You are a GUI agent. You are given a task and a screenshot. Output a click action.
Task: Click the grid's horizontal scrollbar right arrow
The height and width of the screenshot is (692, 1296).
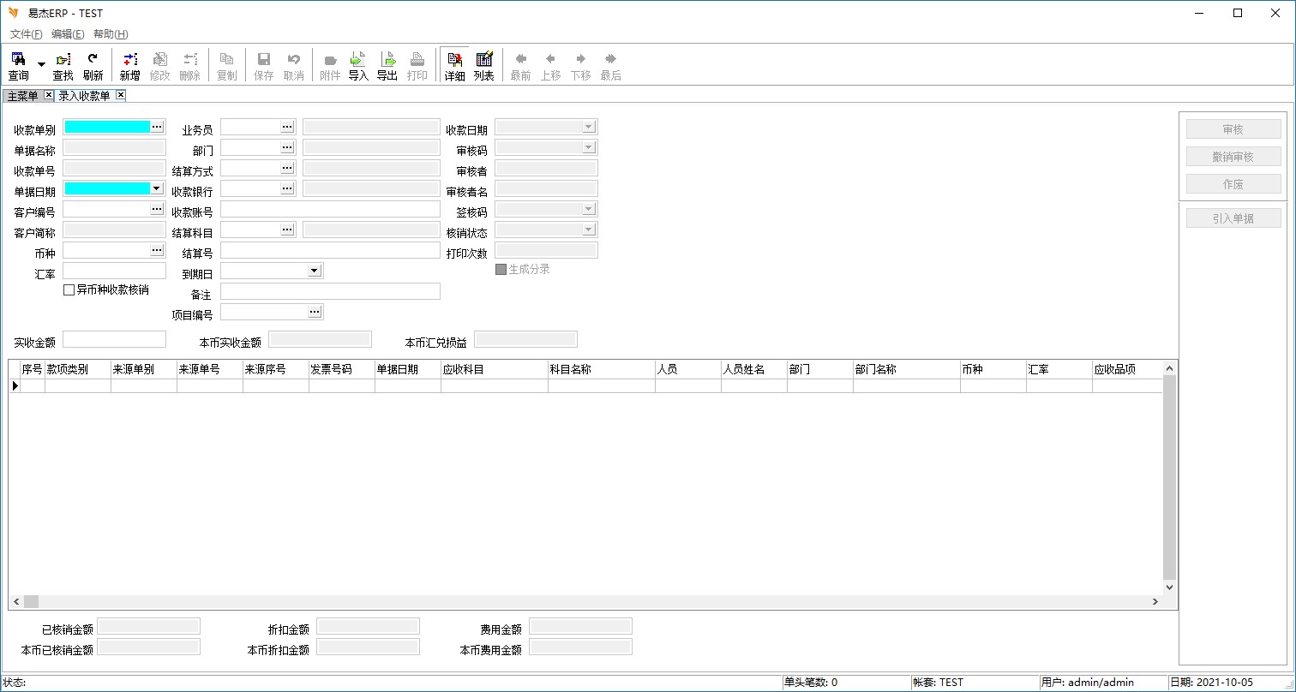1155,602
